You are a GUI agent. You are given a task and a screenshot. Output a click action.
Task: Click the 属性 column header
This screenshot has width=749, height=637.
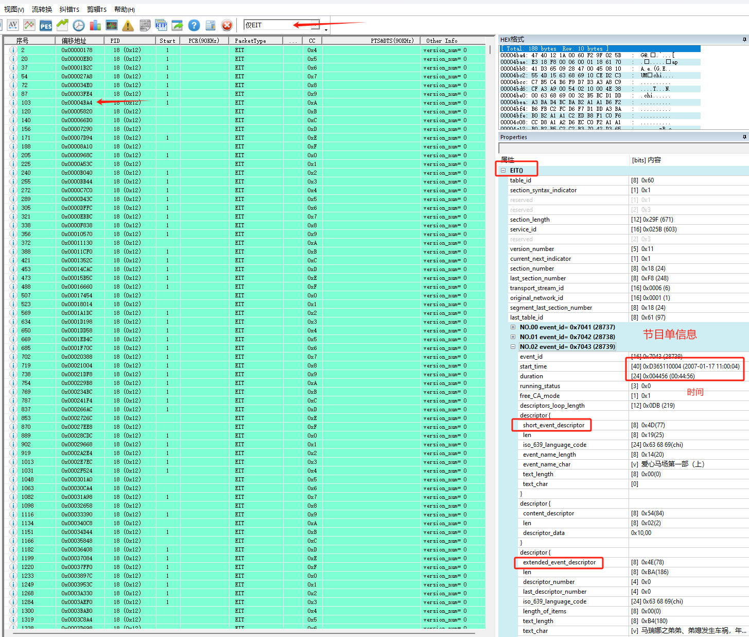coord(564,160)
